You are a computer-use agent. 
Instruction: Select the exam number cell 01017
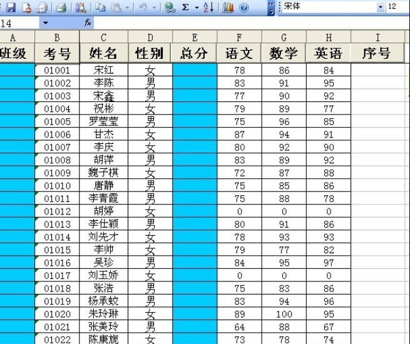point(57,275)
